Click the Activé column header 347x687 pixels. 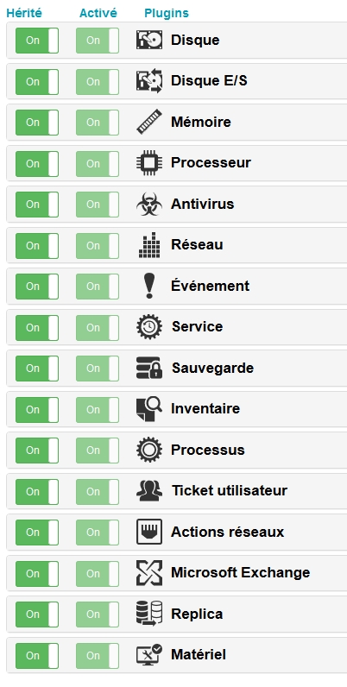point(98,13)
